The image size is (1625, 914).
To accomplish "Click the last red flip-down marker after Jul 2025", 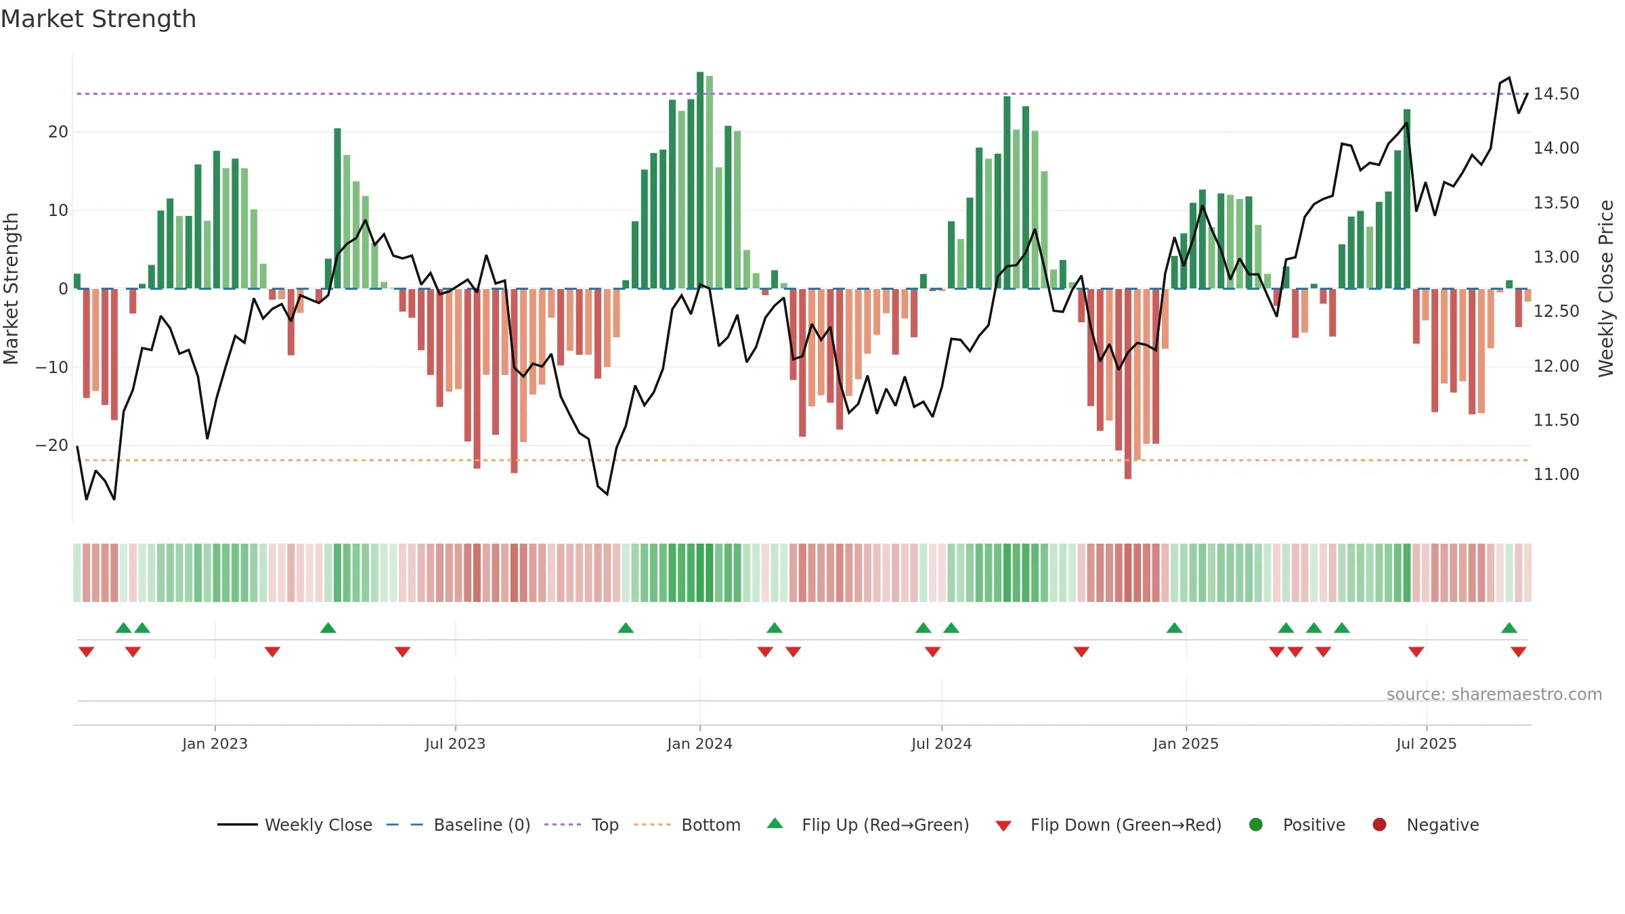I will (1519, 652).
